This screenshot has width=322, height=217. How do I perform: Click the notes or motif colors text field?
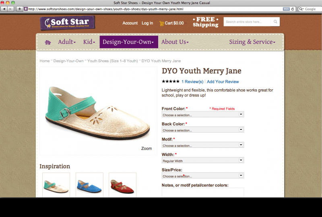pos(202,192)
